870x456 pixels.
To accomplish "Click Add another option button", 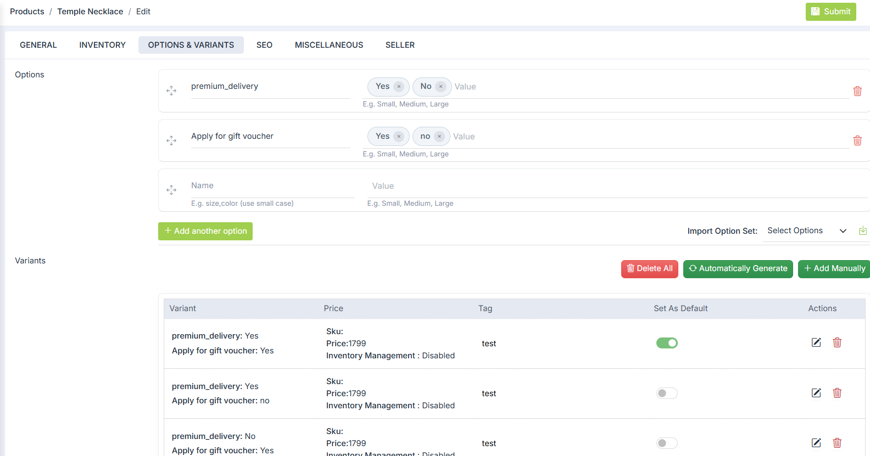I will click(205, 231).
